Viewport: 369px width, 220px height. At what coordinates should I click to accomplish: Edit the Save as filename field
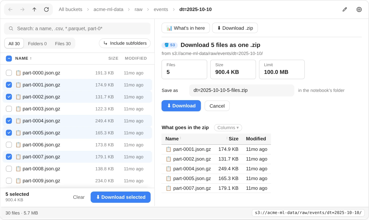(242, 90)
